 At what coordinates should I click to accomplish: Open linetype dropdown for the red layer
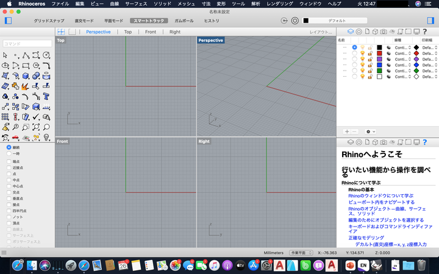(x=403, y=54)
